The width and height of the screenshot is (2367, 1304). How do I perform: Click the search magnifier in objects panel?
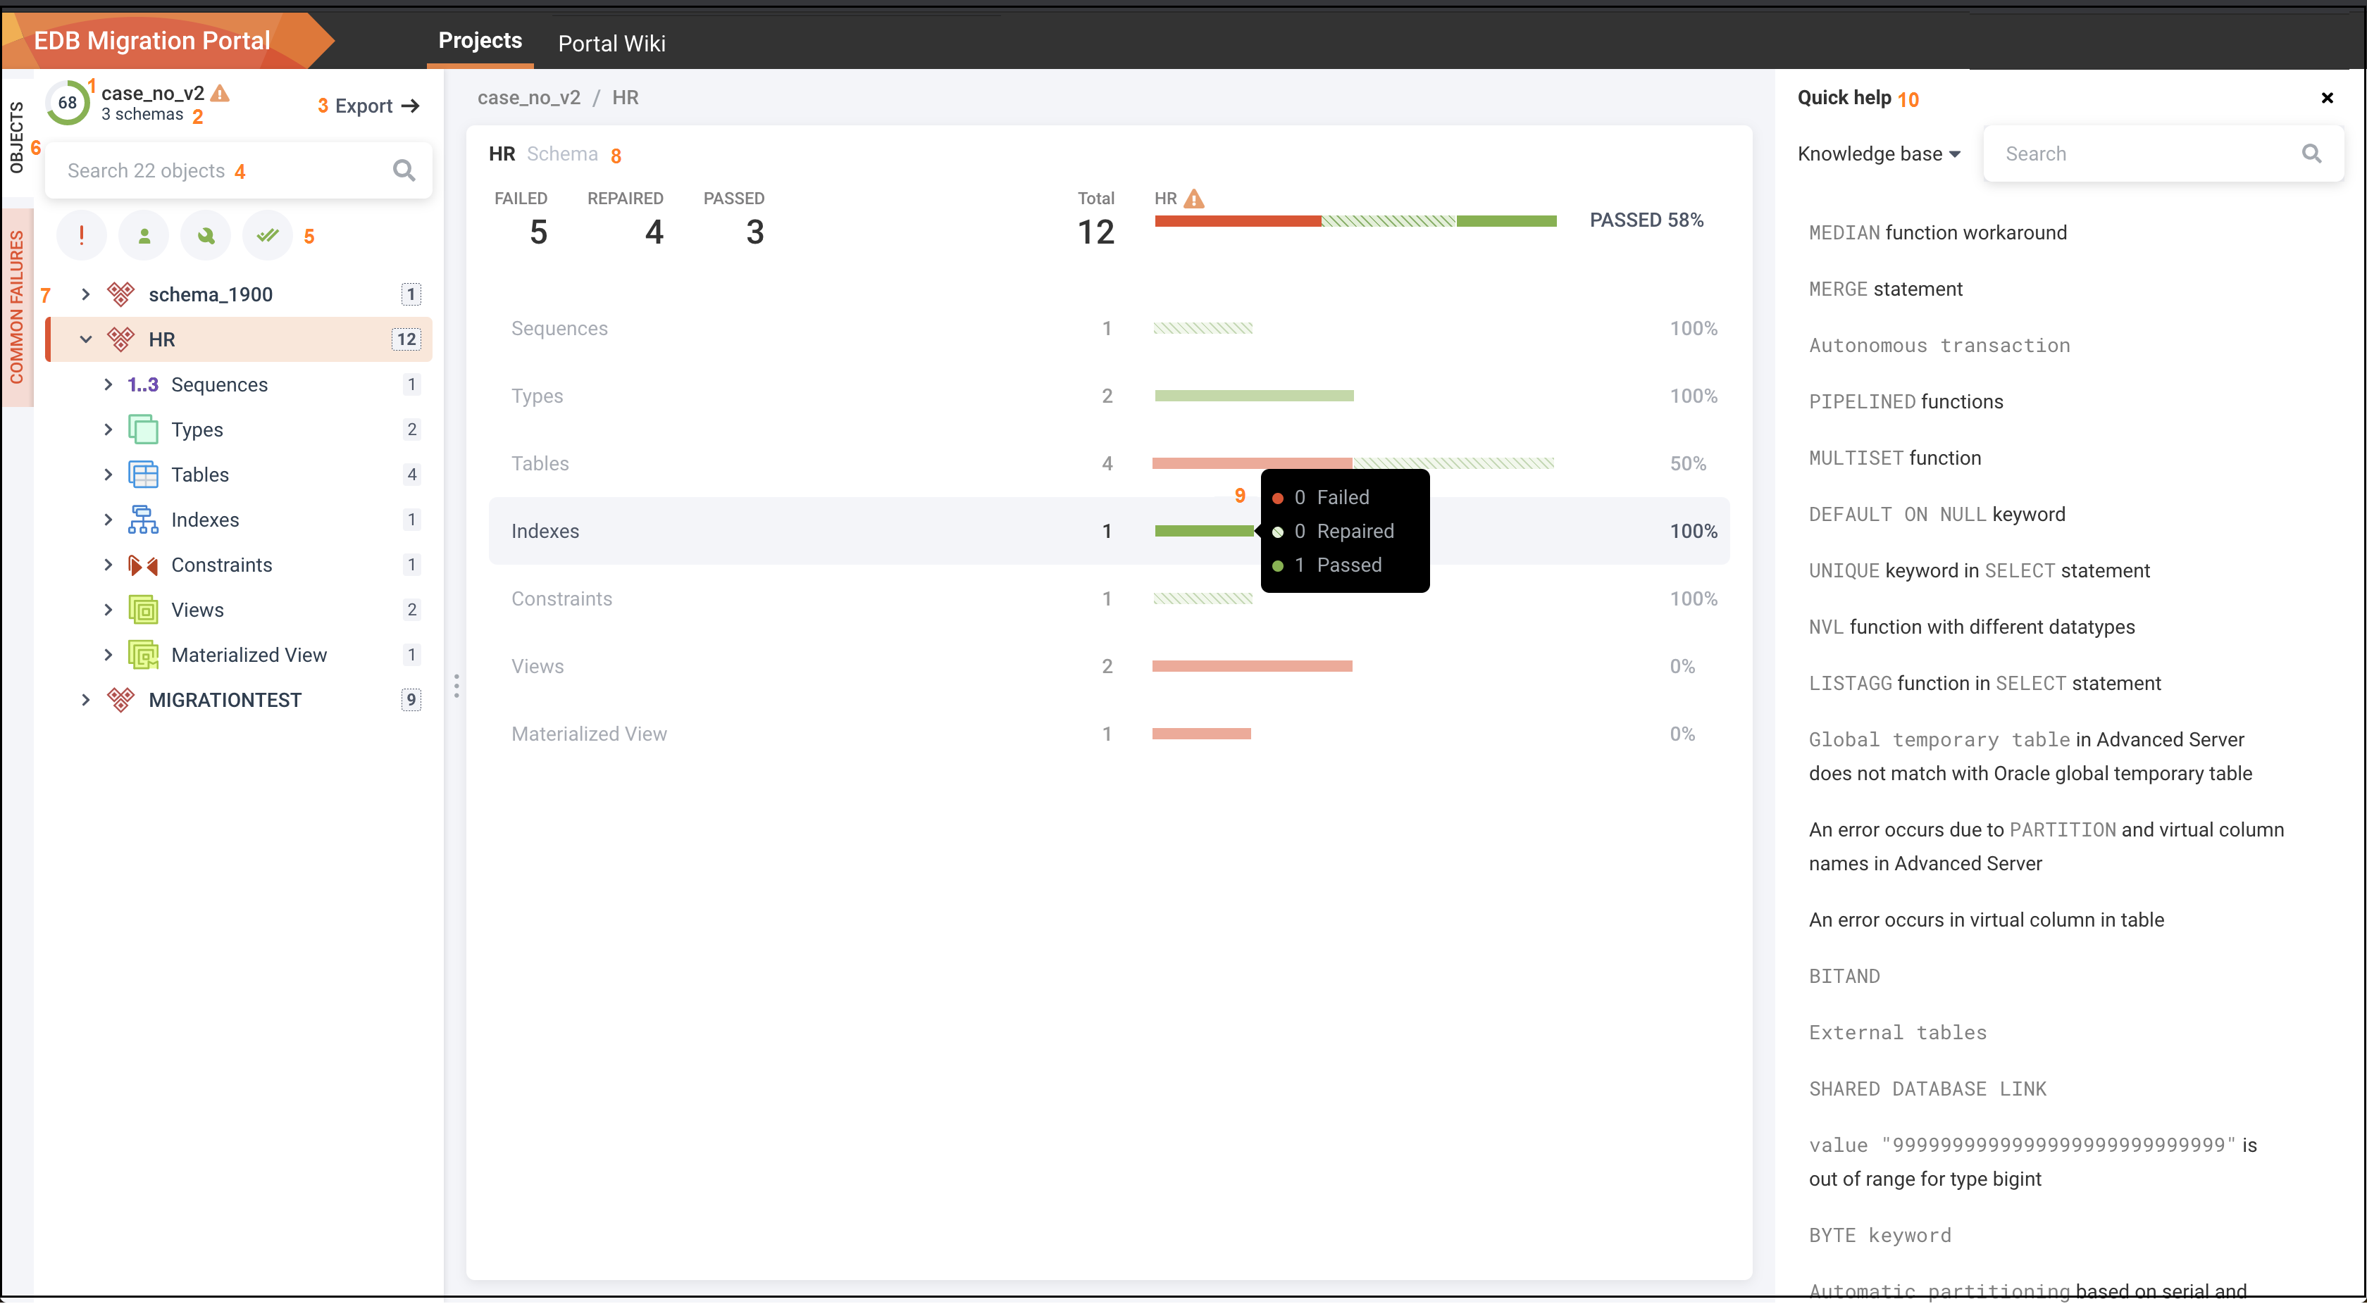tap(404, 170)
